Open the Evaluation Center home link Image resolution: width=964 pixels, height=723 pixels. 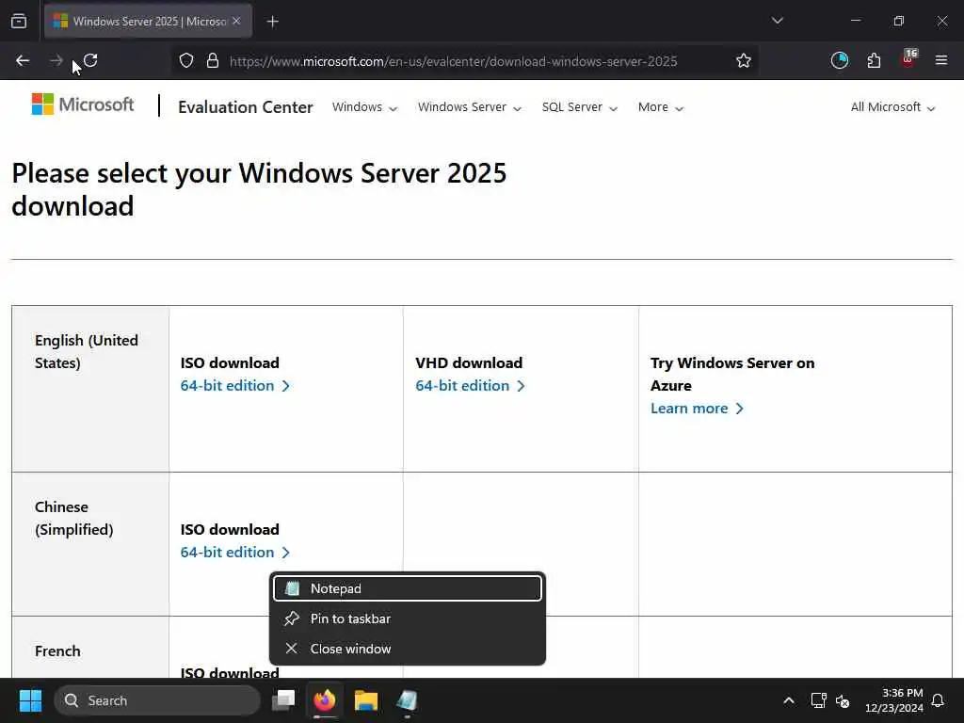click(246, 107)
